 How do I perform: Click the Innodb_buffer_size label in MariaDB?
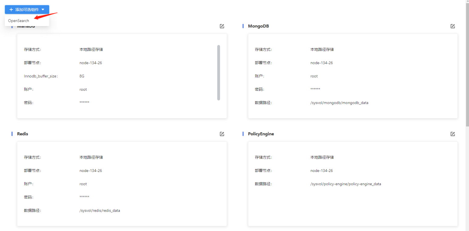(x=41, y=76)
